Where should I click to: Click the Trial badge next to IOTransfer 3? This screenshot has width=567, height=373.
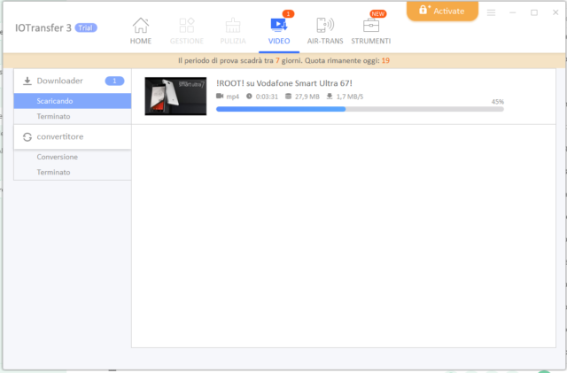pyautogui.click(x=86, y=27)
